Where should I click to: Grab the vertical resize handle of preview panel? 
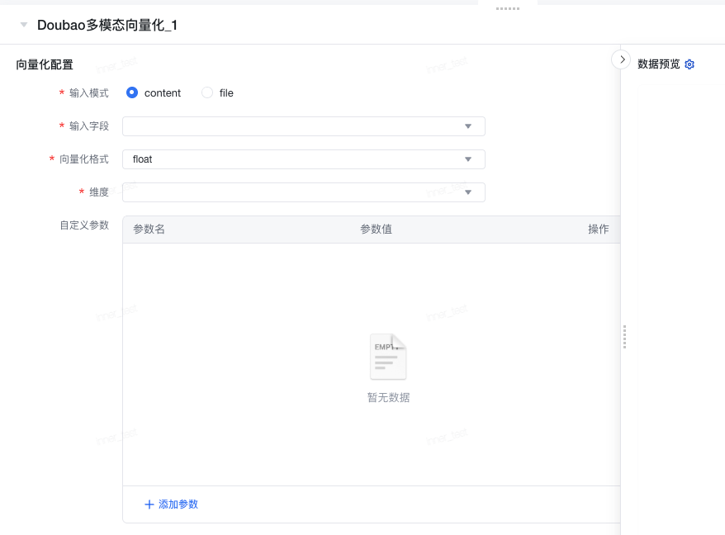coord(624,337)
